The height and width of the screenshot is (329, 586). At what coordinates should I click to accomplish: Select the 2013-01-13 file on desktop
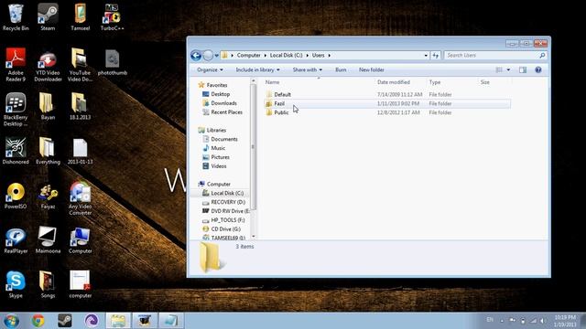(x=80, y=151)
